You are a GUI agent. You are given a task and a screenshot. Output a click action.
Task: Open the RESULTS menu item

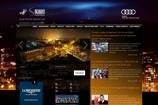click(x=61, y=27)
